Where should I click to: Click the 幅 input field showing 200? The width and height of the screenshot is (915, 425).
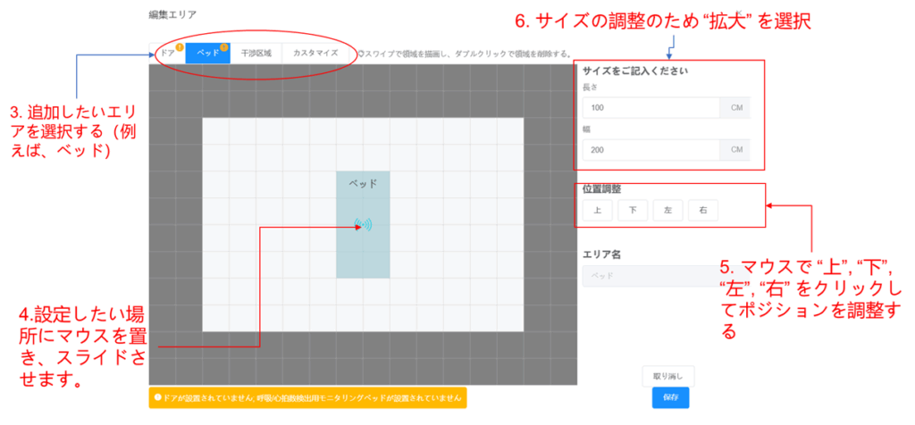click(651, 150)
